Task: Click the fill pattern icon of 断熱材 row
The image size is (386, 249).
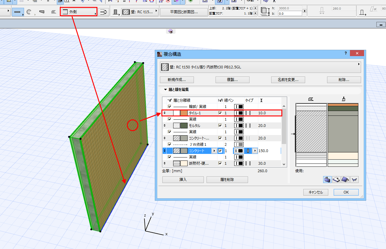Action: [x=176, y=163]
